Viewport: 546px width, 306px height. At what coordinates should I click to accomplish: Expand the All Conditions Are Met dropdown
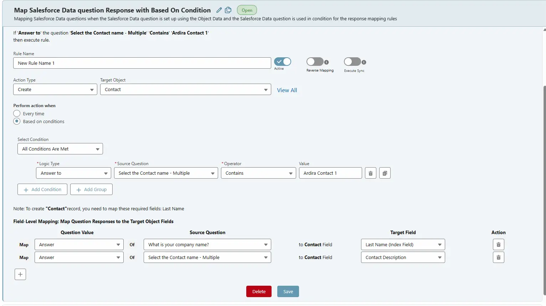[x=60, y=149]
